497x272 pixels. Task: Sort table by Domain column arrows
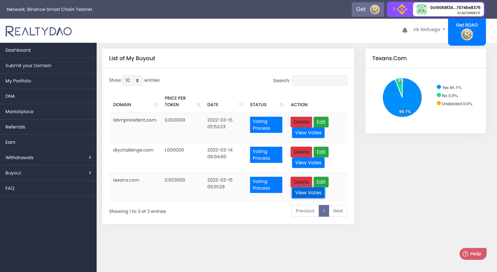(155, 105)
